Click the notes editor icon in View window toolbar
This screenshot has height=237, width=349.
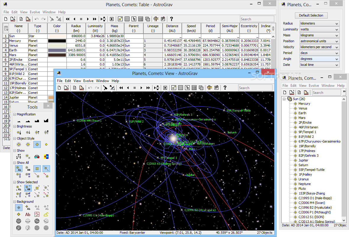tap(216, 88)
